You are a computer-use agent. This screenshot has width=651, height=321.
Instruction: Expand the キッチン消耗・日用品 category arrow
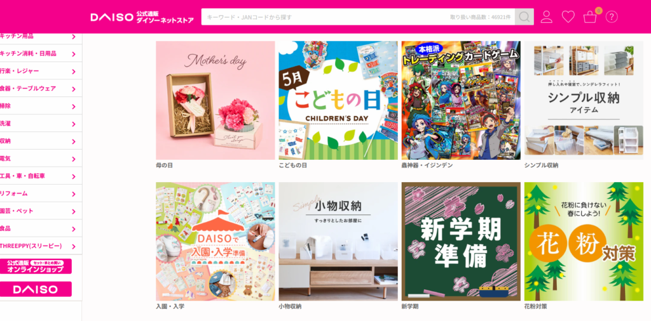pos(74,54)
